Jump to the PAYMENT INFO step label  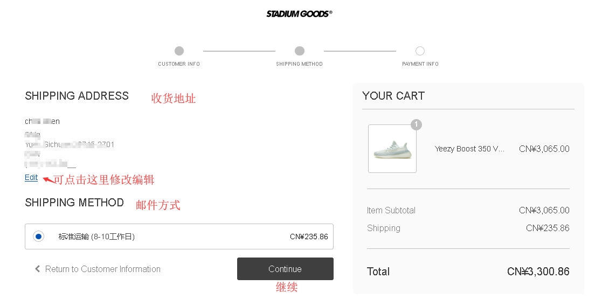click(420, 64)
